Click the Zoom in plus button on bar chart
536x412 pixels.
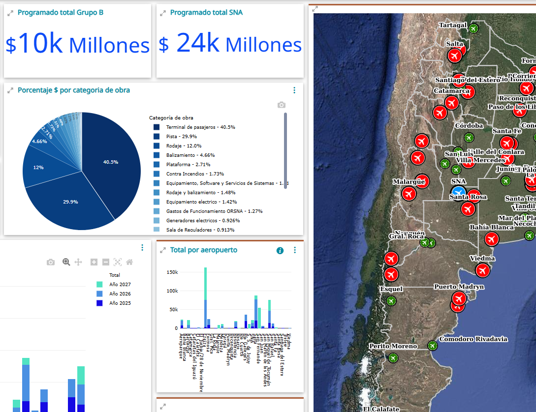(x=94, y=262)
